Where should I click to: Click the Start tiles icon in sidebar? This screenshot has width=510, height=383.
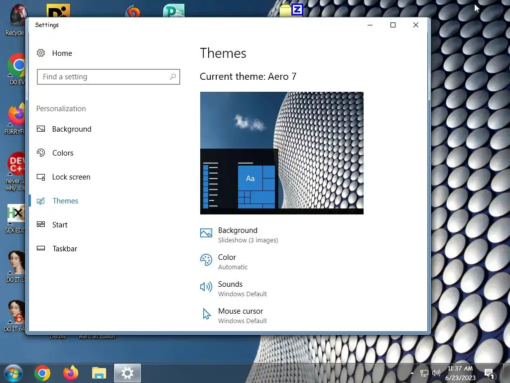point(41,224)
